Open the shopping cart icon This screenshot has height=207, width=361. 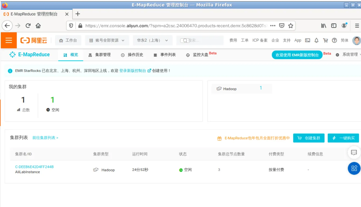coord(325,40)
